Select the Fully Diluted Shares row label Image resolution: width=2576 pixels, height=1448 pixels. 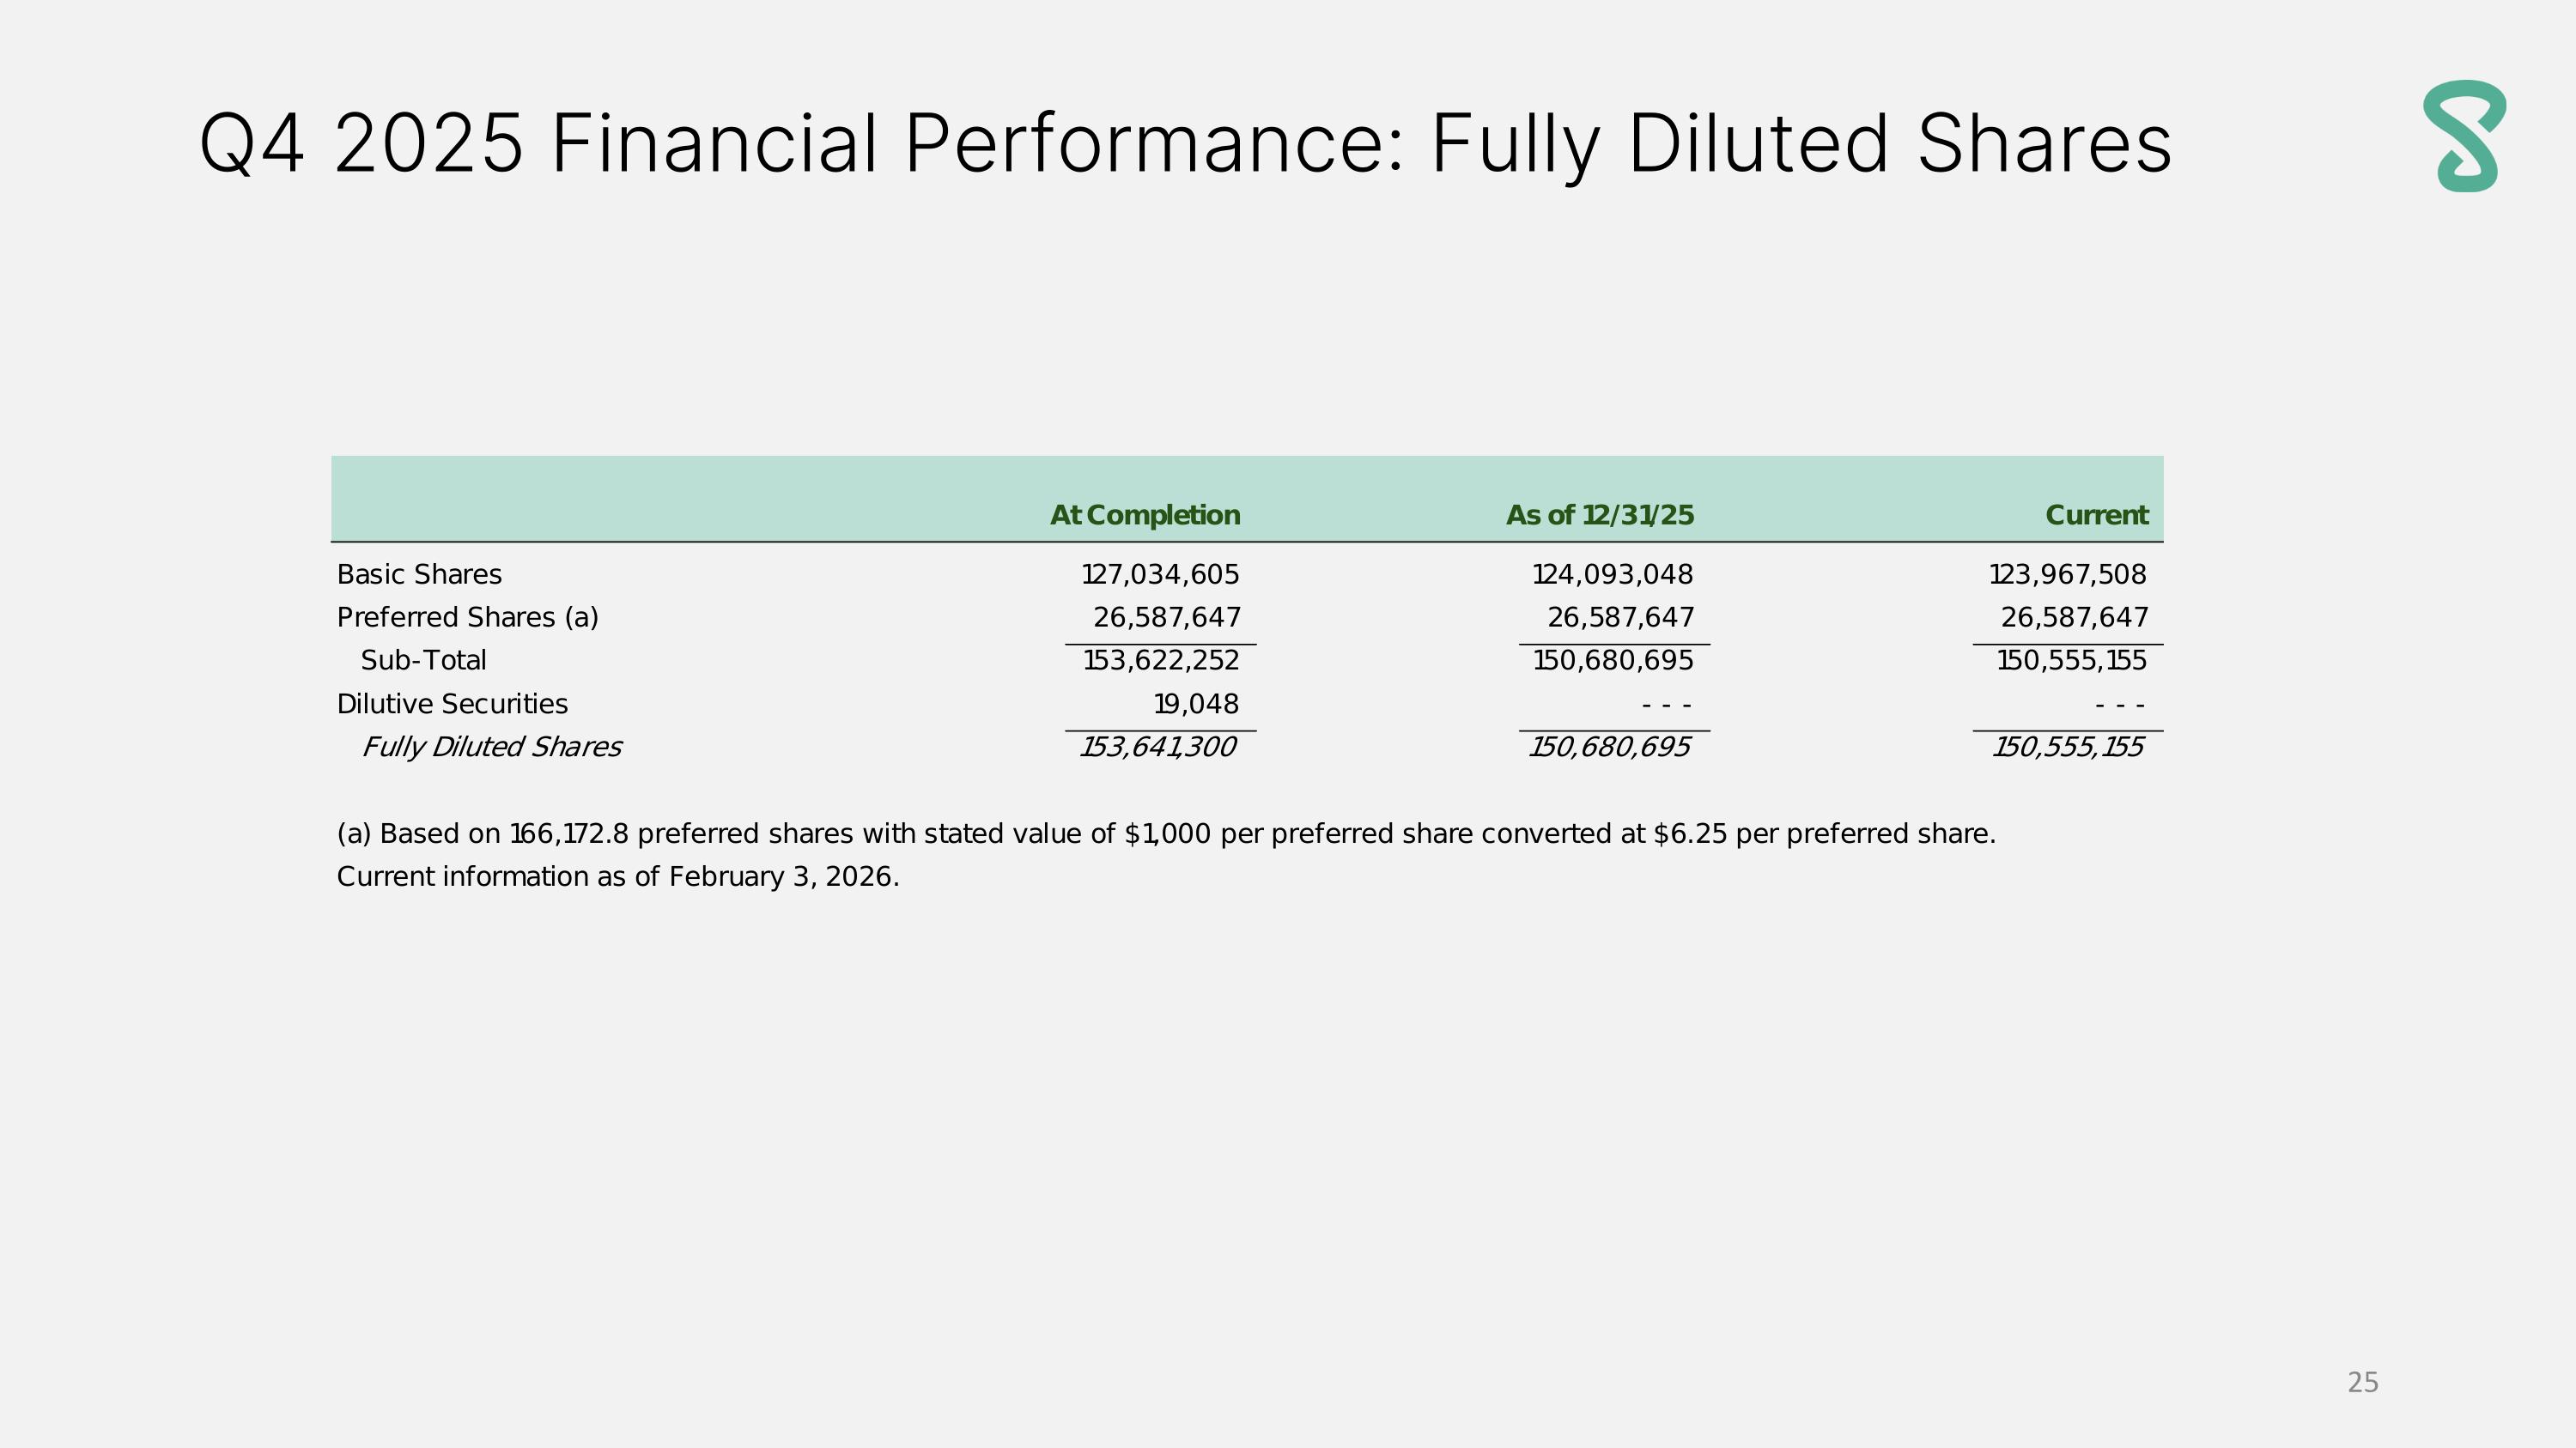tap(491, 748)
